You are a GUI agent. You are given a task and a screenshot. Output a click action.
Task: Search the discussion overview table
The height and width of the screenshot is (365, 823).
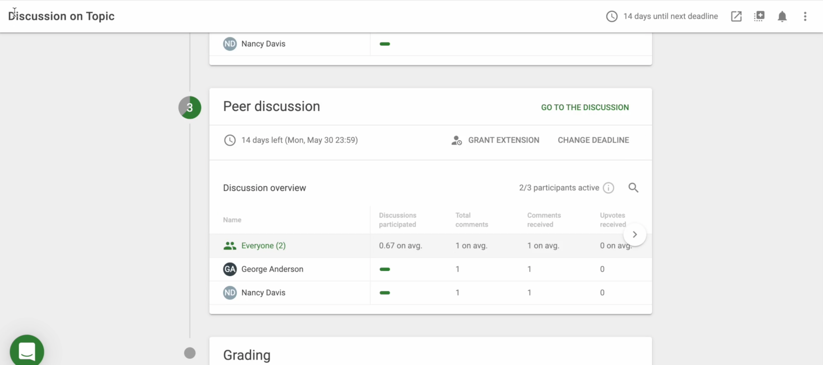[633, 188]
